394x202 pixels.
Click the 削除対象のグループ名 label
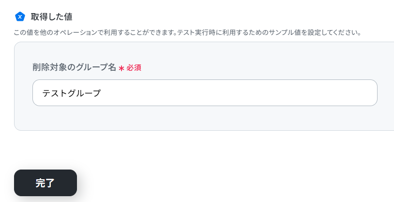(x=74, y=67)
